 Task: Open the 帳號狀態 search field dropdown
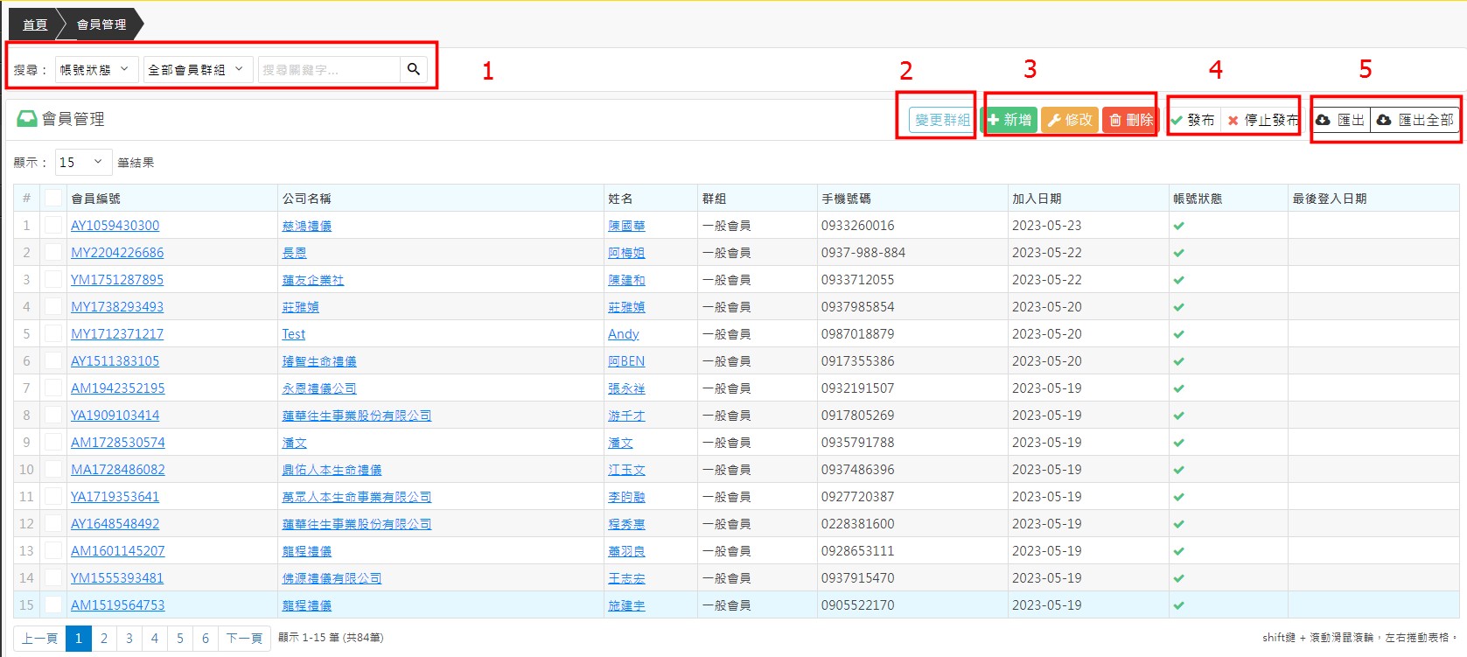95,69
